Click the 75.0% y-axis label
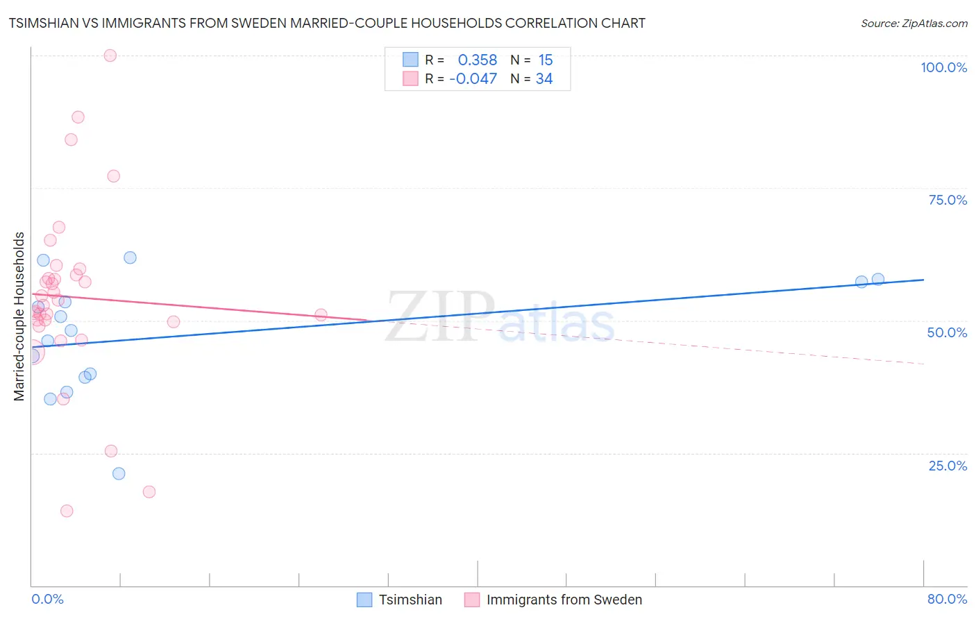The image size is (976, 619). pyautogui.click(x=948, y=200)
